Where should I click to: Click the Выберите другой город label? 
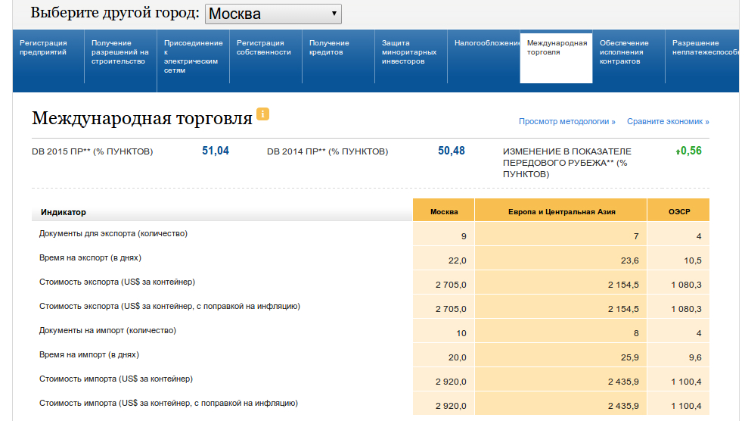click(x=115, y=13)
